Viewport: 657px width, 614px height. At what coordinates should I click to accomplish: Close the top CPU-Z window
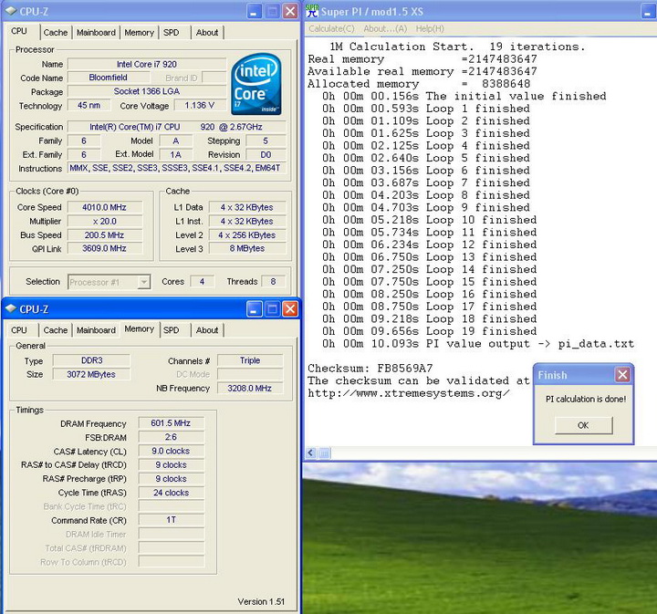click(290, 11)
